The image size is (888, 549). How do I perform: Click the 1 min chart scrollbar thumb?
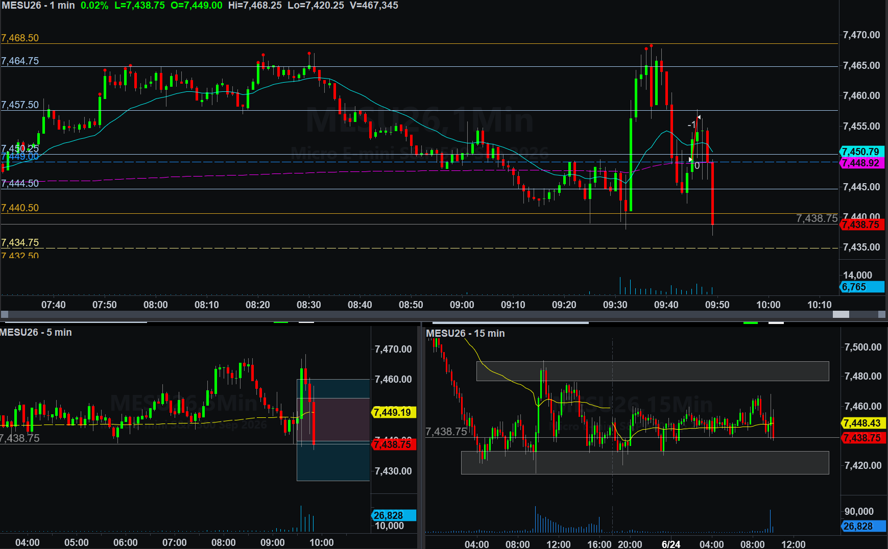pyautogui.click(x=841, y=315)
